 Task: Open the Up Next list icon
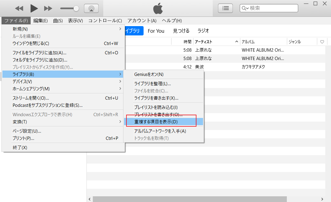225,8
